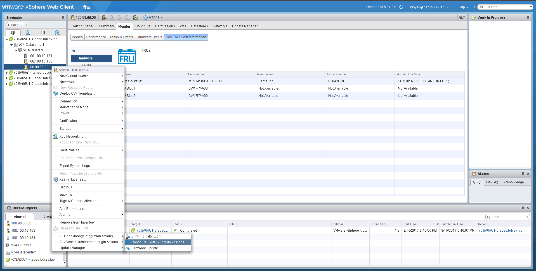Open the Filter dropdown in tasks panel
The height and width of the screenshot is (271, 536).
(527, 217)
